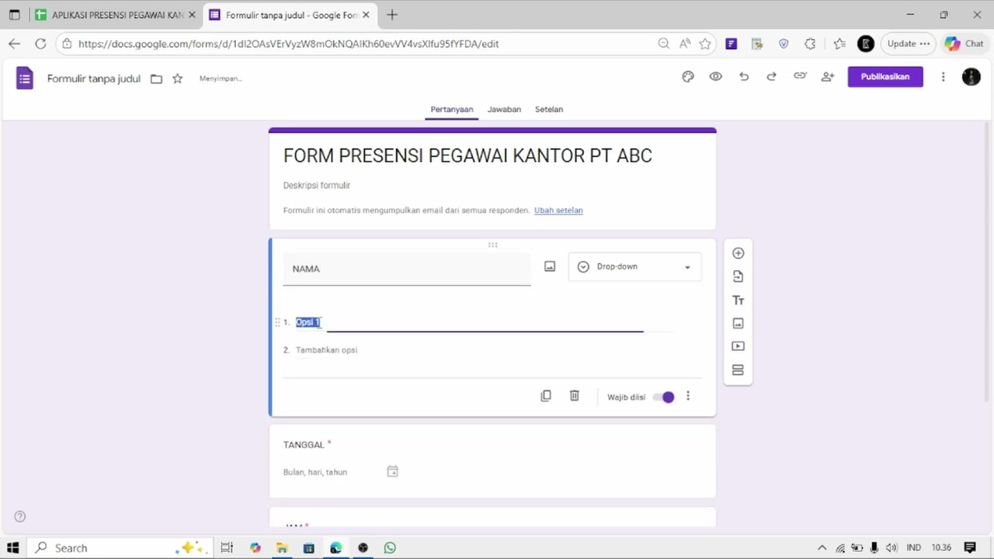The height and width of the screenshot is (559, 994).
Task: Open browser extensions puzzle icon
Action: (x=810, y=43)
